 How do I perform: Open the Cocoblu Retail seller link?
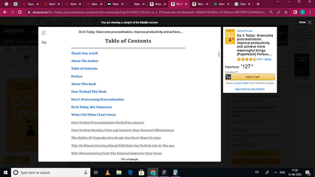(241, 83)
